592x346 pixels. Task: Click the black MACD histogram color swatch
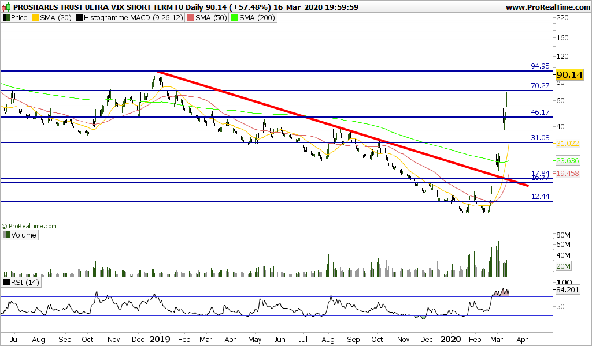(x=79, y=18)
